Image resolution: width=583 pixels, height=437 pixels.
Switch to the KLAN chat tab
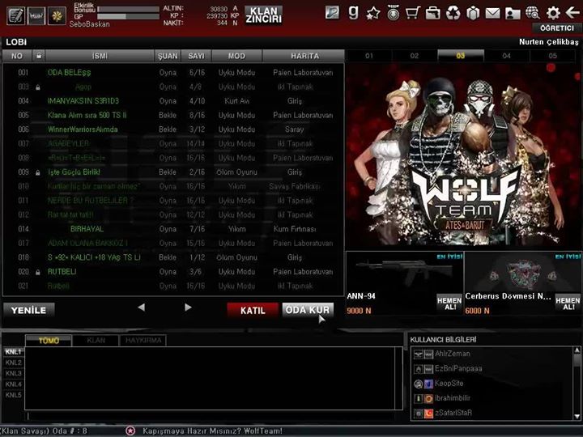click(x=96, y=341)
